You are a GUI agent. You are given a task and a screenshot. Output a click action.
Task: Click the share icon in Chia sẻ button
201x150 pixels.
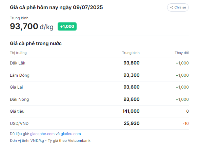tap(172, 7)
